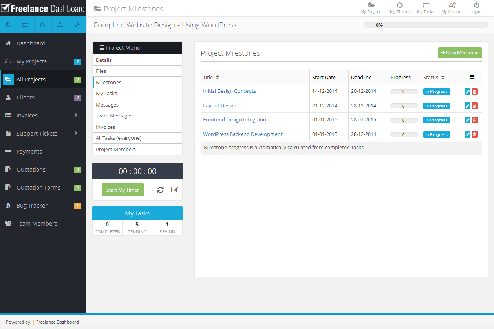Open My Timers from top bar
This screenshot has height=329, width=494.
pyautogui.click(x=399, y=8)
